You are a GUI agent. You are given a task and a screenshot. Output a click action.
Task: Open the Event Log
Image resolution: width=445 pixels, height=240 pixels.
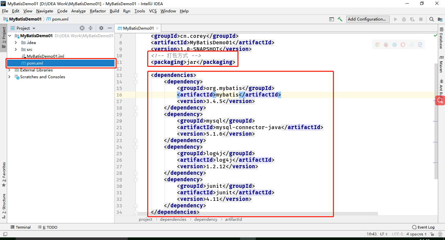423,227
